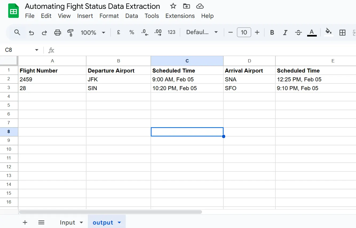This screenshot has height=228, width=356.
Task: Star this spreadsheet document
Action: (173, 6)
